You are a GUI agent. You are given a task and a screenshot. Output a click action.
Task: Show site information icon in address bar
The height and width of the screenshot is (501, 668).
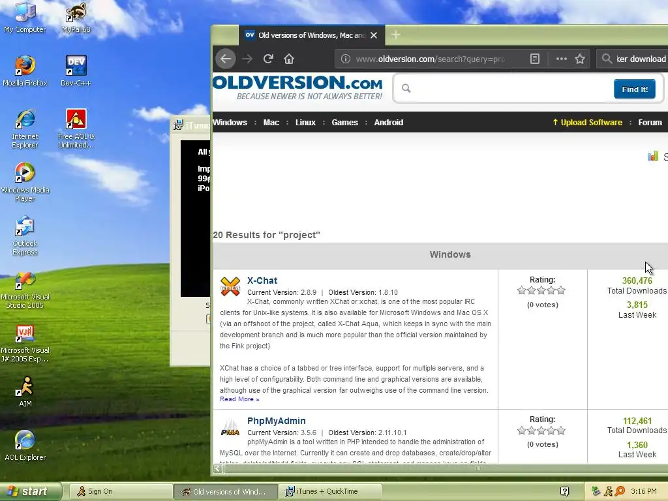[346, 59]
